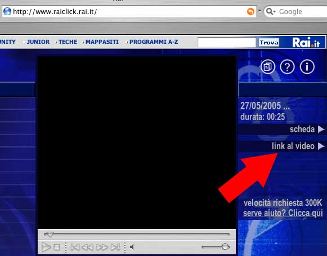
Task: Click the site search text field
Action: 227,43
